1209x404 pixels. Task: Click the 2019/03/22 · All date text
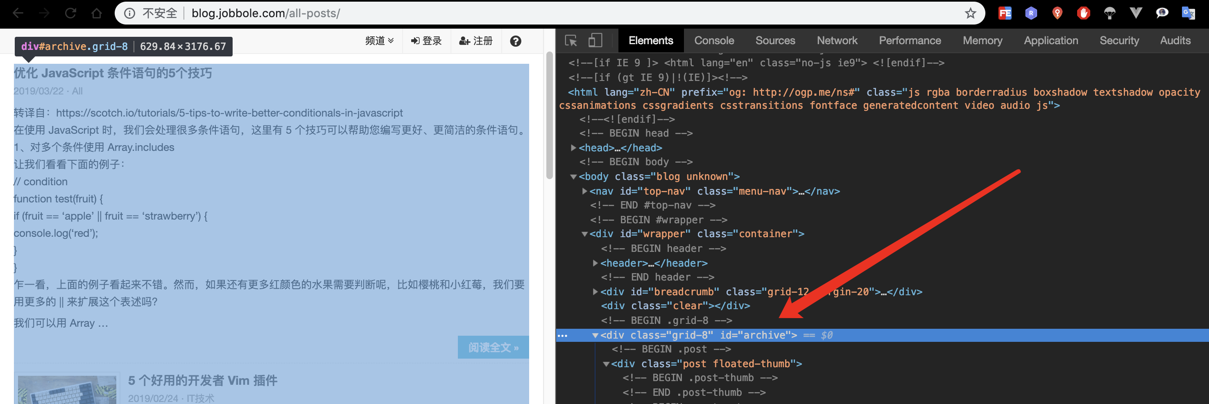(x=48, y=91)
